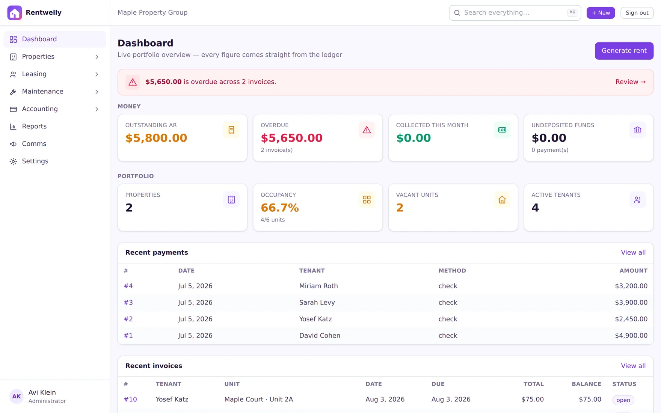Open payment #2 link
The width and height of the screenshot is (661, 413).
pyautogui.click(x=128, y=319)
